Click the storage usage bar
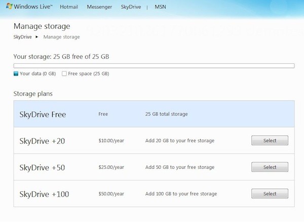The image size is (304, 222). (x=154, y=66)
